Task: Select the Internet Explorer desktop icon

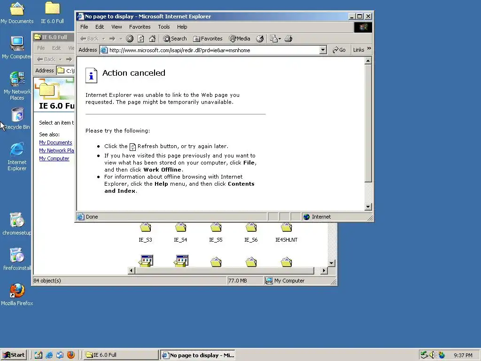Action: pyautogui.click(x=17, y=157)
